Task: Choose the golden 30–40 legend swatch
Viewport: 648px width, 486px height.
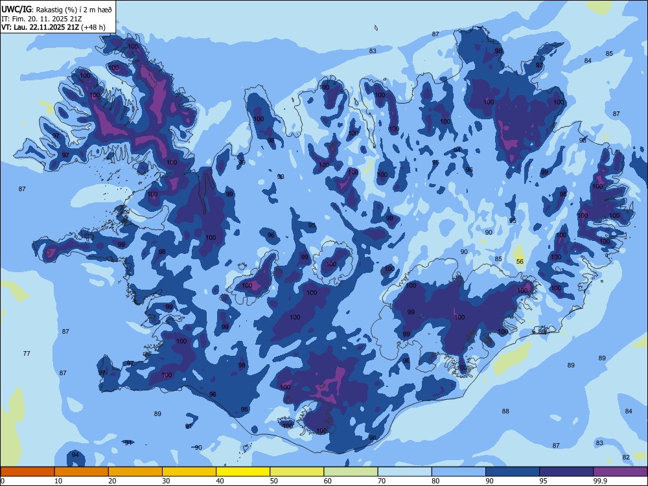Action: 189,472
